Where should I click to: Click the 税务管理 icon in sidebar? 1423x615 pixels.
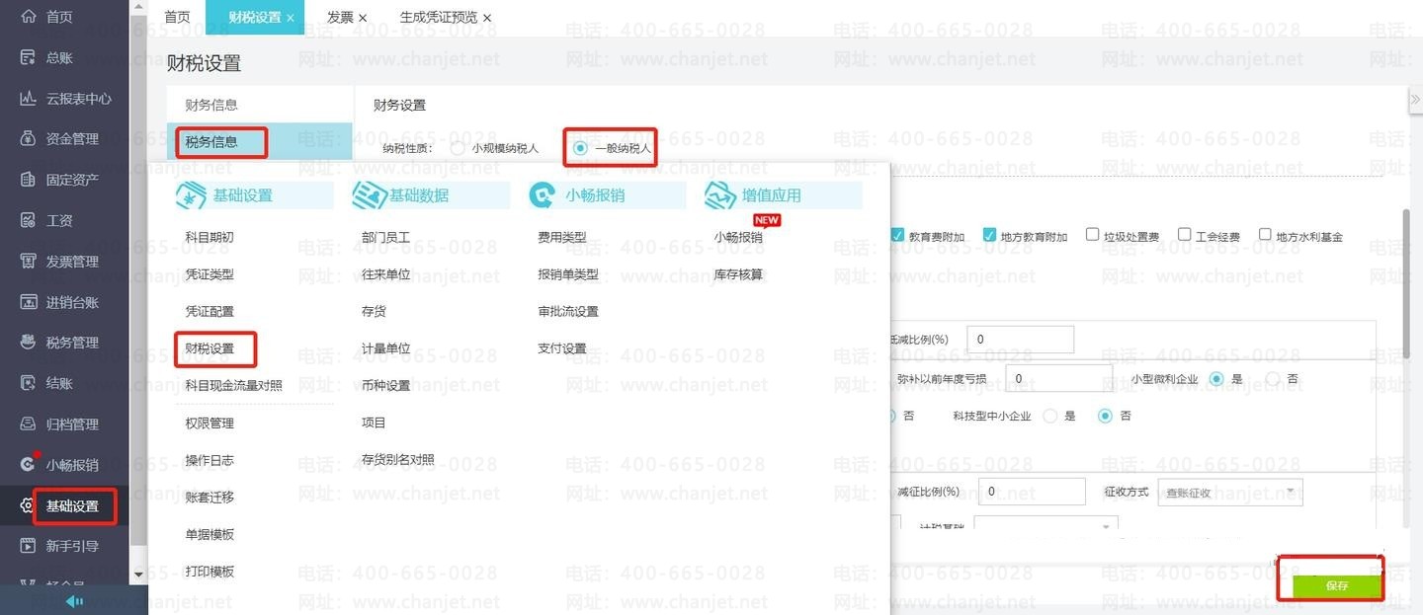click(x=28, y=343)
